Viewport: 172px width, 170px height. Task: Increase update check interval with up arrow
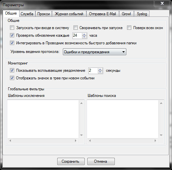click(84, 34)
